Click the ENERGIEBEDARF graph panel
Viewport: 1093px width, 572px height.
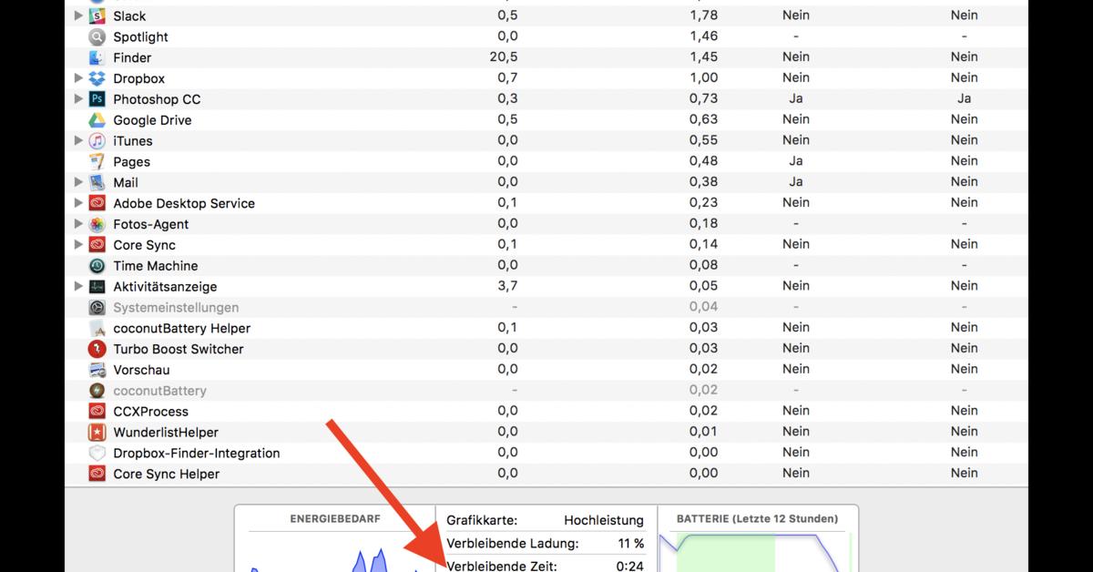point(335,539)
